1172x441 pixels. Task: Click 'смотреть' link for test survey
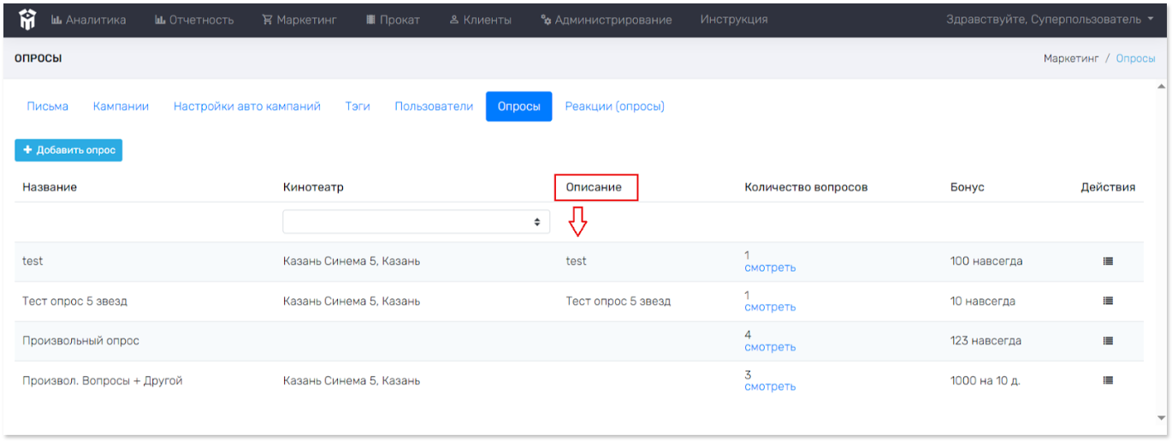coord(770,268)
